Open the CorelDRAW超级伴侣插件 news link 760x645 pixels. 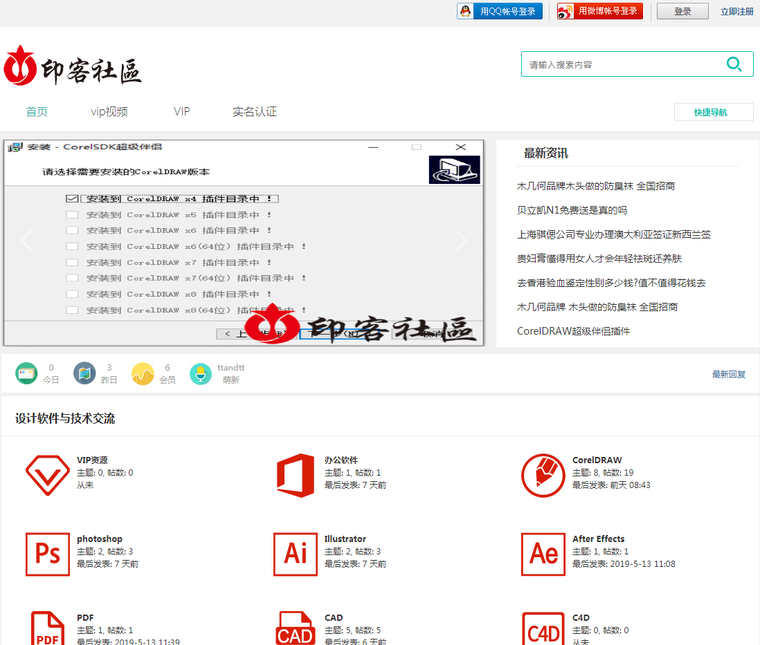pyautogui.click(x=573, y=331)
